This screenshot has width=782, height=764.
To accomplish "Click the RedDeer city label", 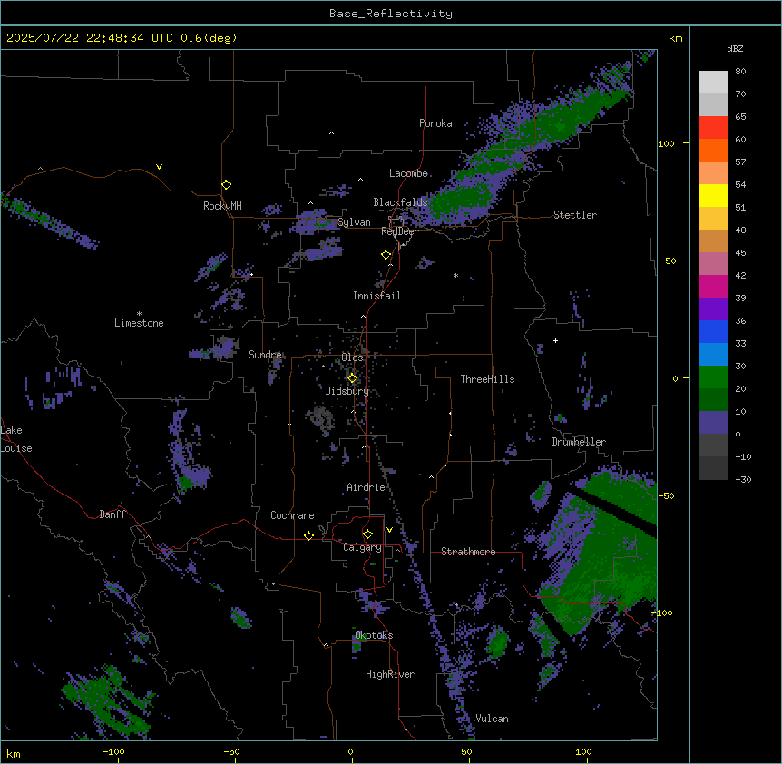I will coord(399,231).
